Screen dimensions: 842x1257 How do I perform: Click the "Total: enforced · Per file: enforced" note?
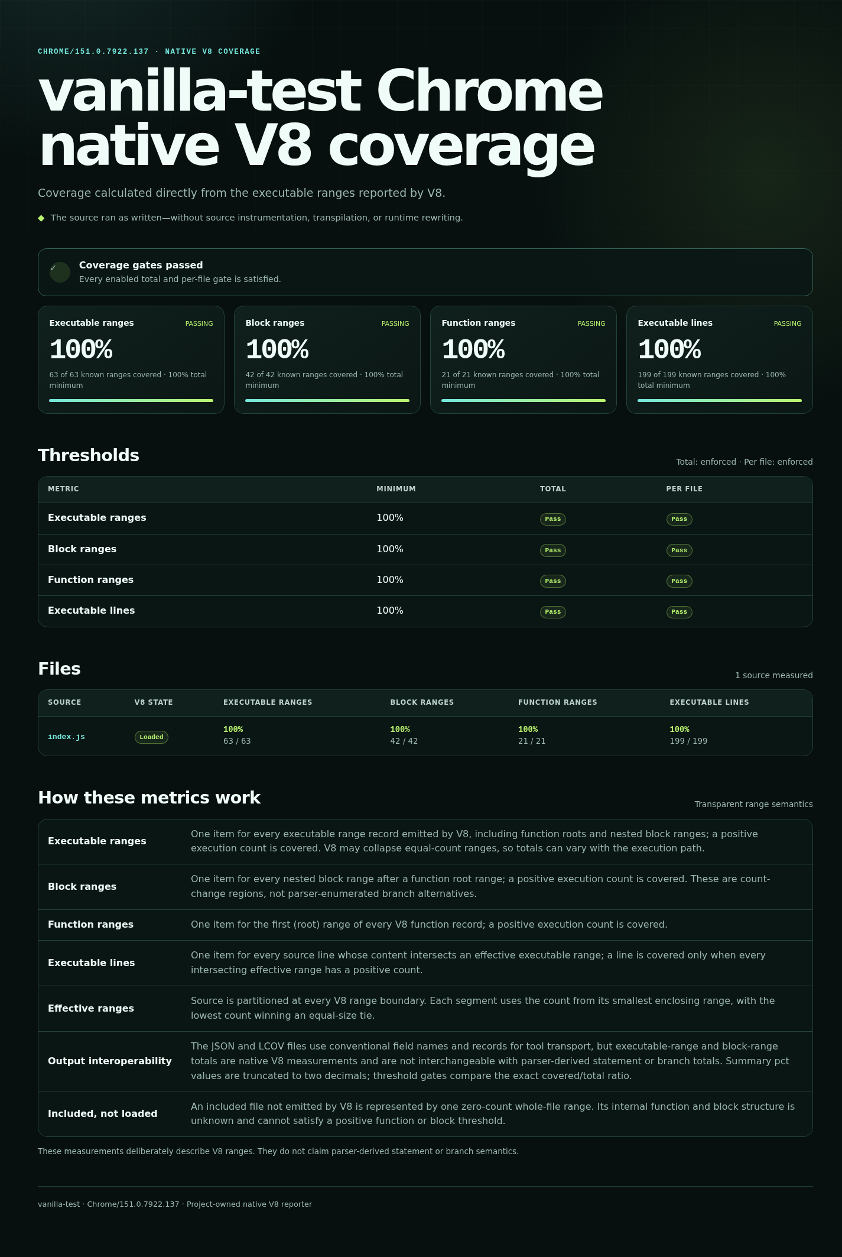click(745, 462)
